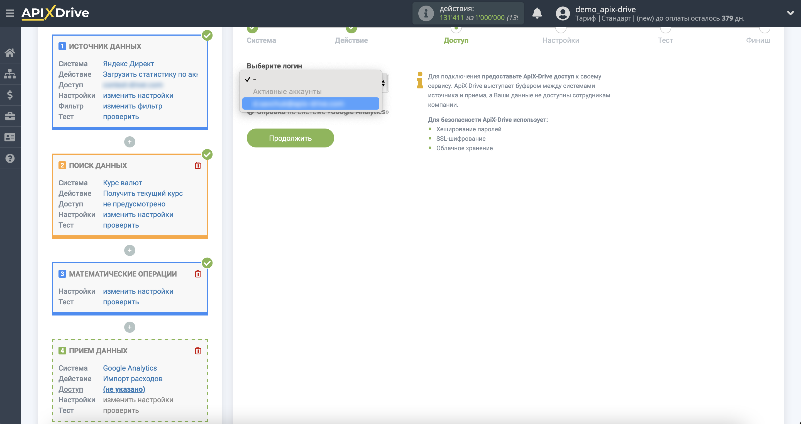Image resolution: width=801 pixels, height=424 pixels.
Task: Click изменить настройки in Источник данных
Action: pos(138,95)
